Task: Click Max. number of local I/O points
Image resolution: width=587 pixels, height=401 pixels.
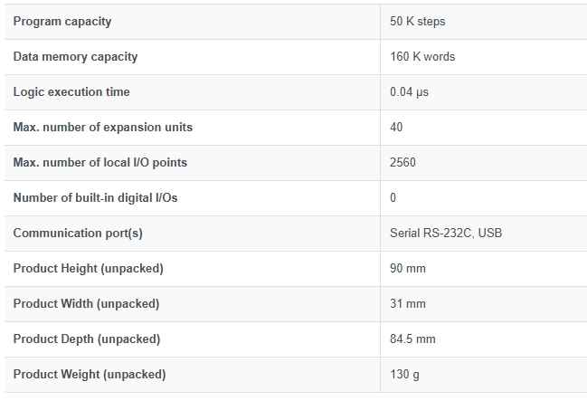Action: 100,162
